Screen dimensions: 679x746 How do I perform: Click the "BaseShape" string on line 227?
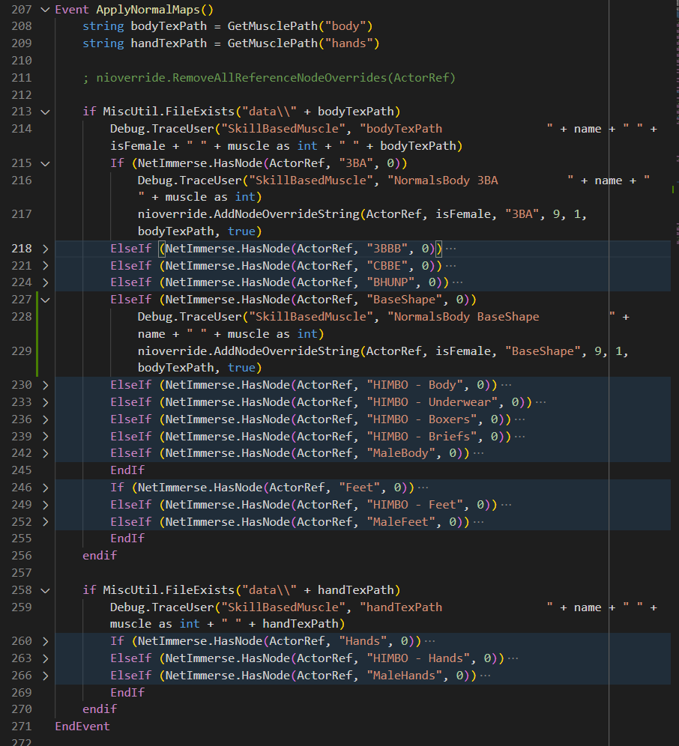click(x=404, y=300)
